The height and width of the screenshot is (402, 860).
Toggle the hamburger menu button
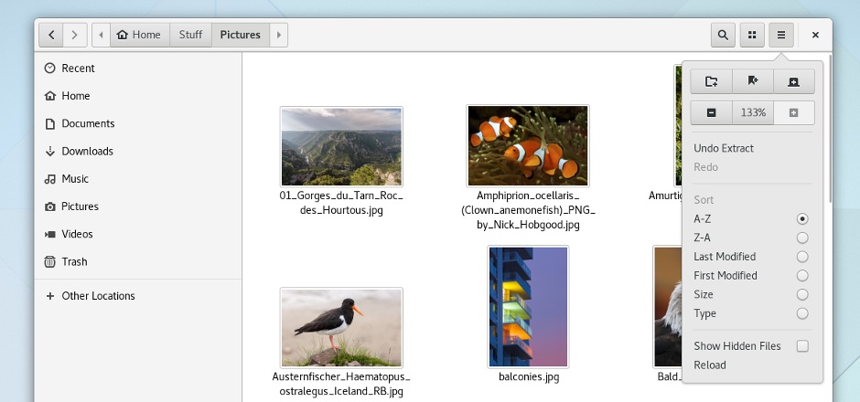(781, 35)
